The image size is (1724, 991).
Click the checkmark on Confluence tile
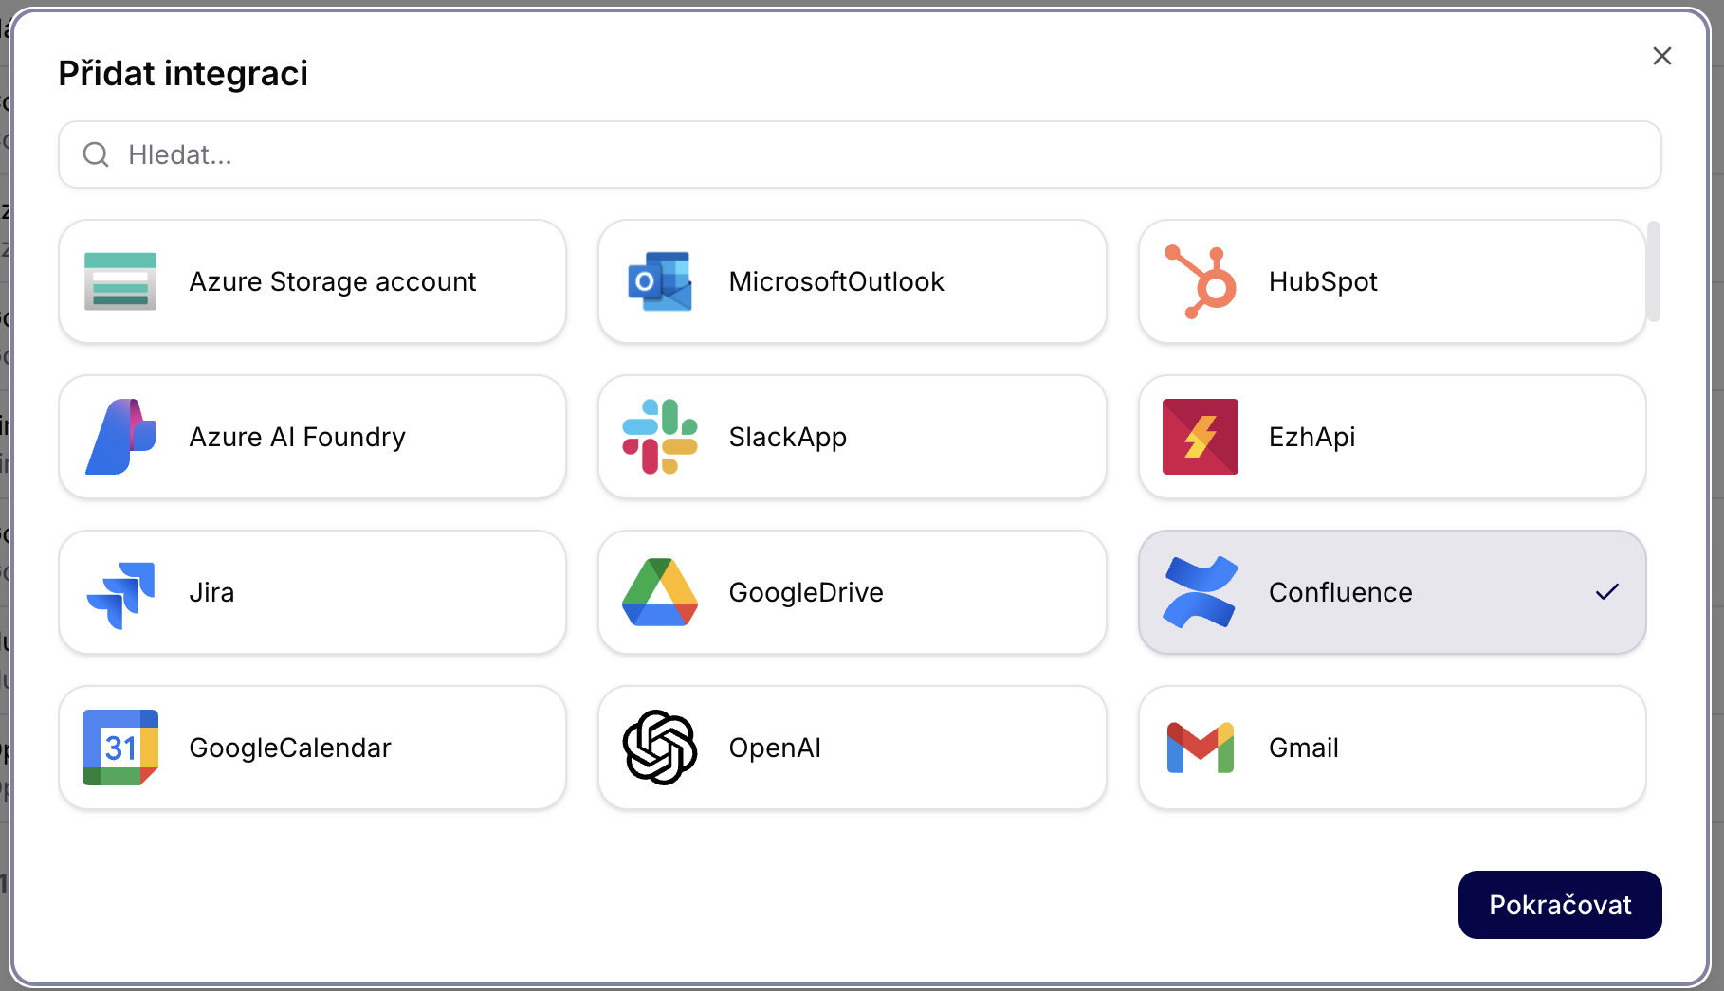coord(1607,592)
